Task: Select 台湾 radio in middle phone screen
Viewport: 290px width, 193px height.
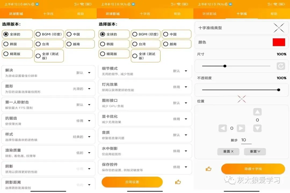Action: coord(146,44)
